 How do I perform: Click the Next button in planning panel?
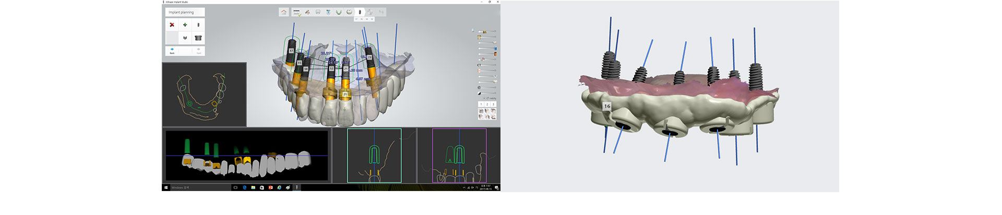click(198, 50)
